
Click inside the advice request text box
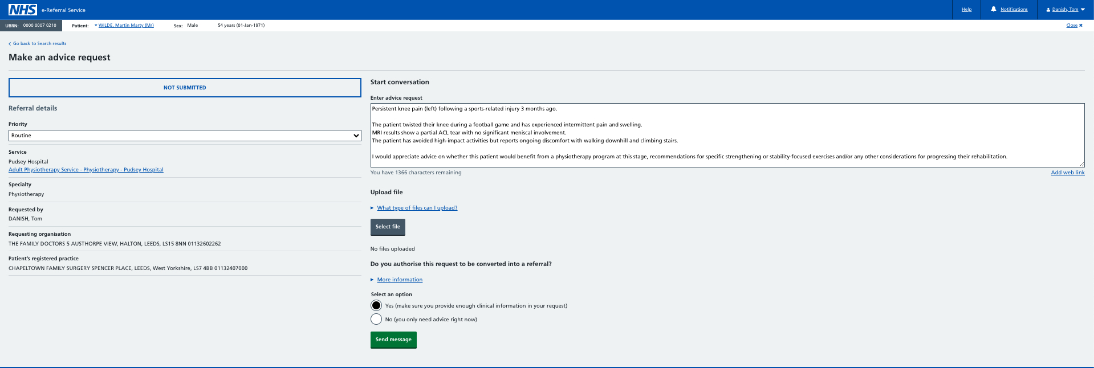[727, 135]
